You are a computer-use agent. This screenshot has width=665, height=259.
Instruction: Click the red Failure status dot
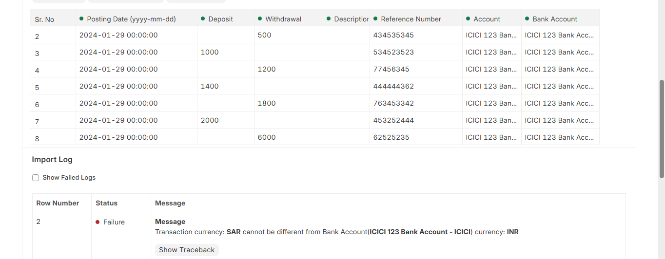(x=98, y=222)
